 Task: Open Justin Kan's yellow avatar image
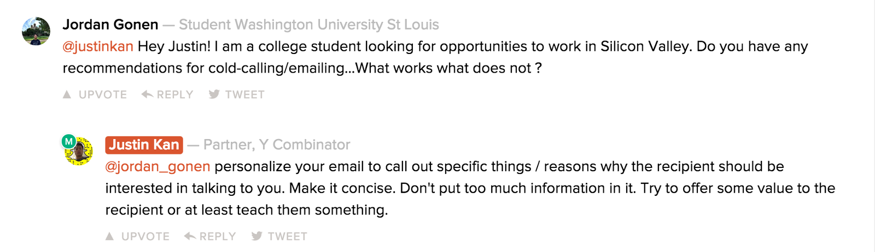coord(80,152)
